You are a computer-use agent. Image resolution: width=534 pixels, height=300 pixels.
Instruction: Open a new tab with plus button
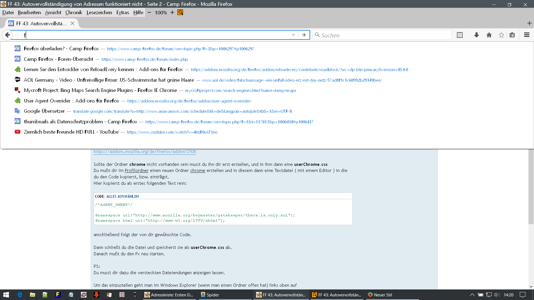click(x=529, y=23)
